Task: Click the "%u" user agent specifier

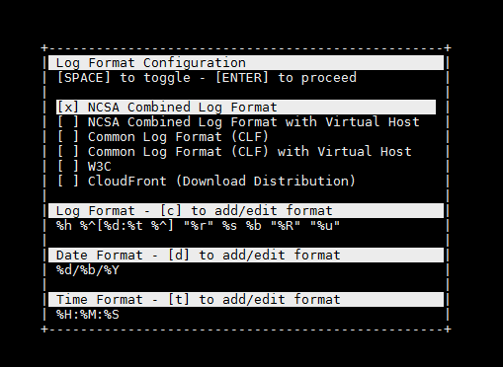Action: (x=325, y=226)
